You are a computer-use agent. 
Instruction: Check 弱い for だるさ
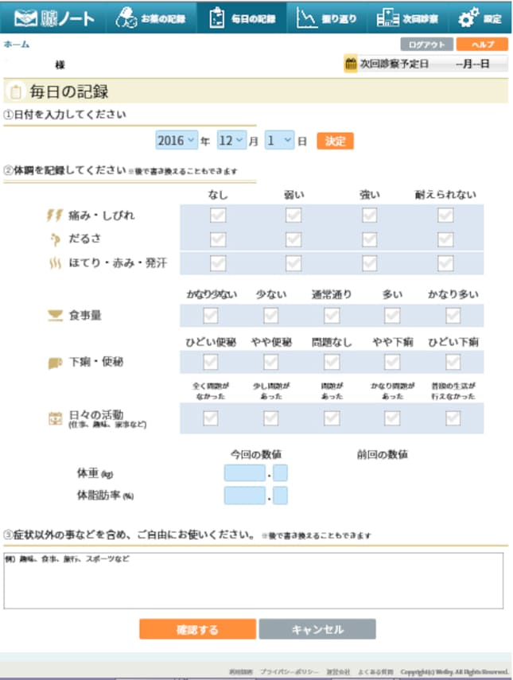pos(293,239)
